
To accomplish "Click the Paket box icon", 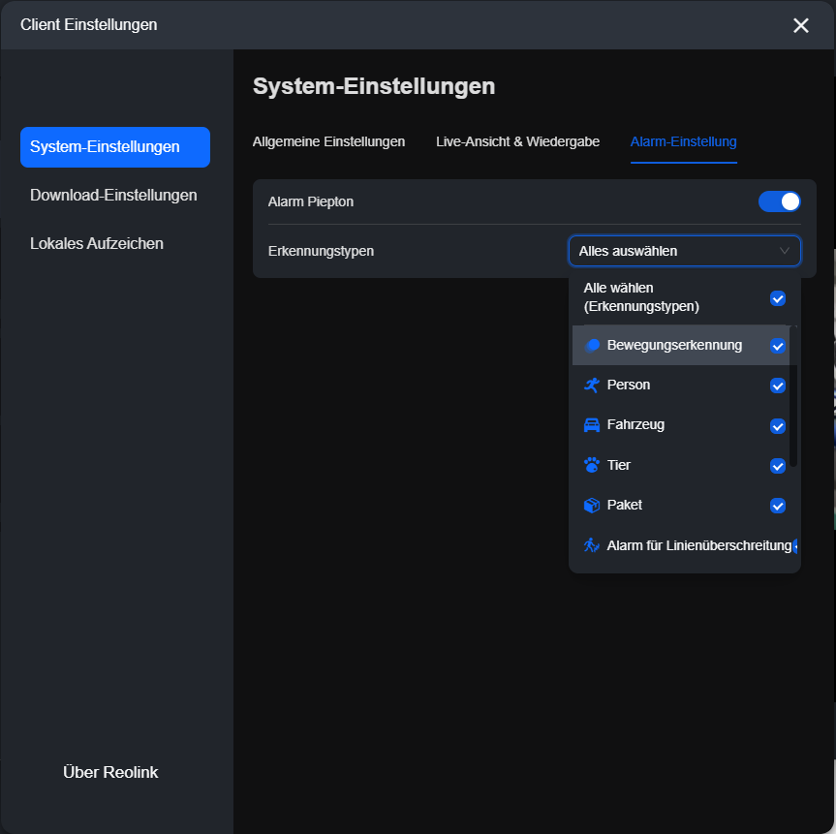I will click(592, 505).
